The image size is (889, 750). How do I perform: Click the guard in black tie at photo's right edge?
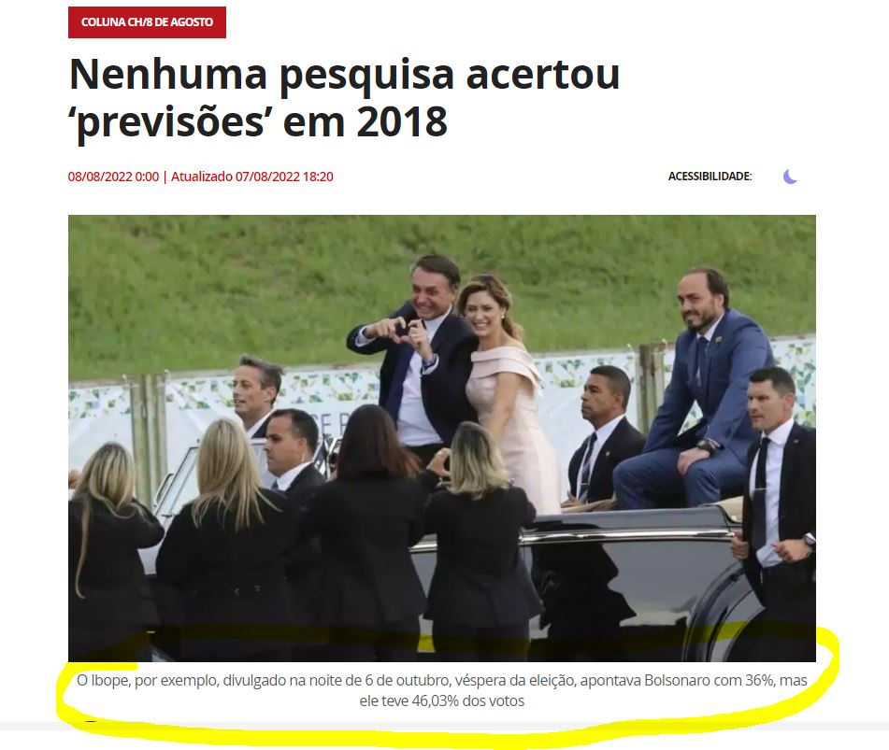[778, 499]
